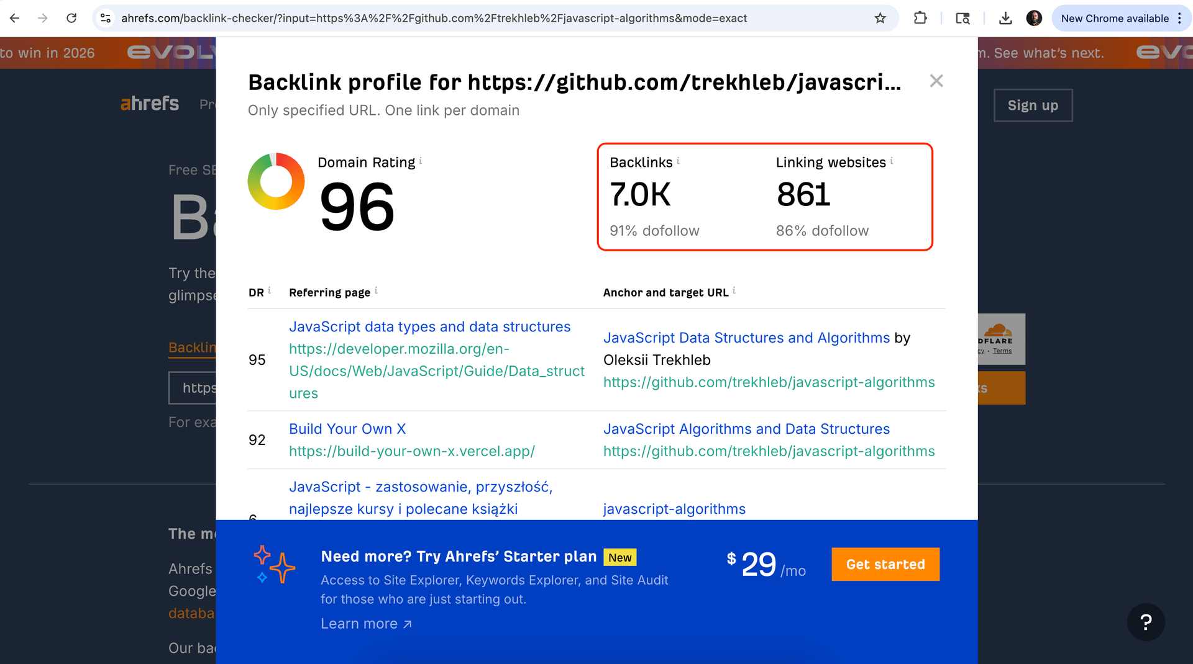Reload the page with browser refresh icon
Viewport: 1193px width, 664px height.
tap(71, 18)
